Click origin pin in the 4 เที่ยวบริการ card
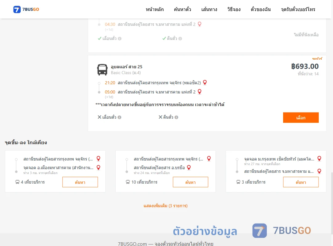333x246 pixels. coord(99,158)
